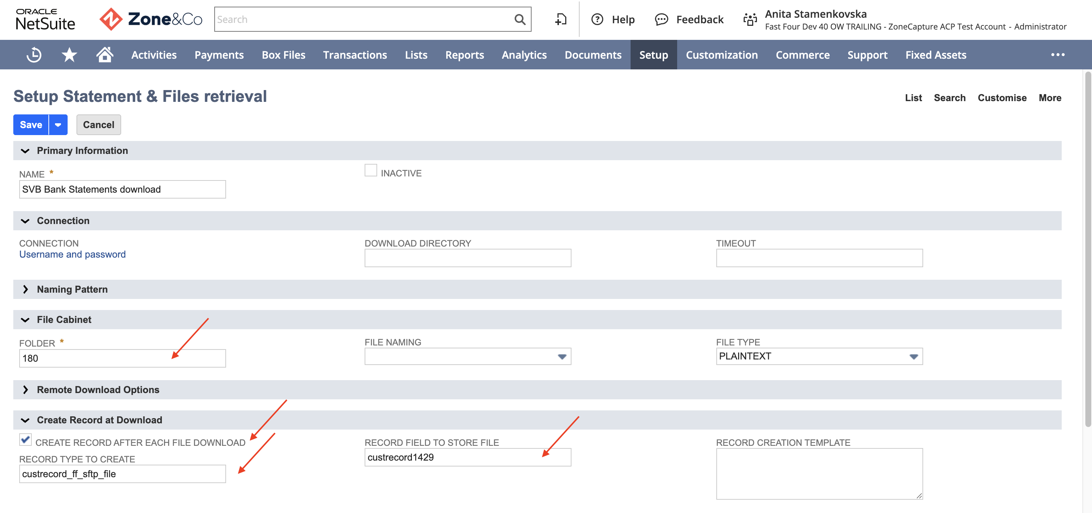This screenshot has width=1092, height=513.
Task: Expand the Naming Pattern section
Action: point(25,289)
